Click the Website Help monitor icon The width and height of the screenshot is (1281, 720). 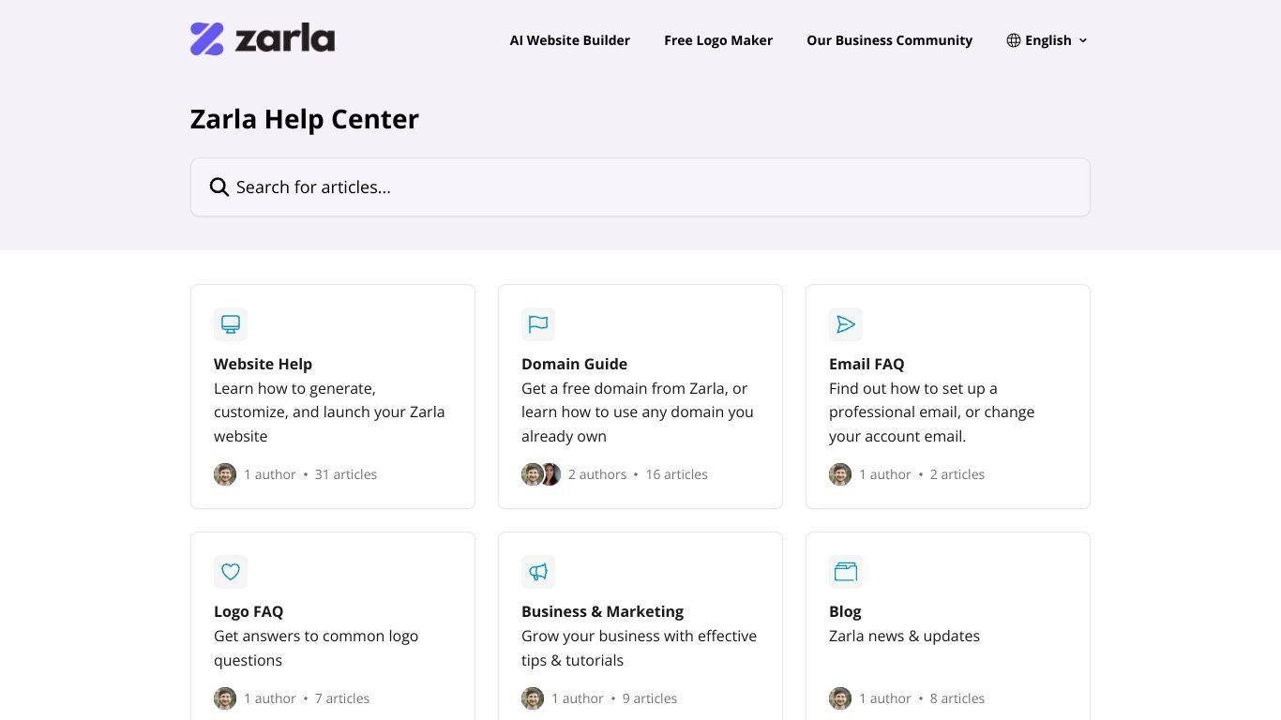point(231,324)
